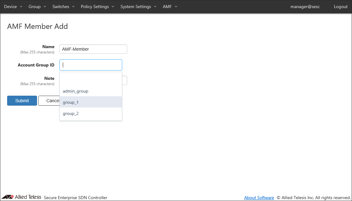352x201 pixels.
Task: Click the Note input field
Action: click(124, 80)
